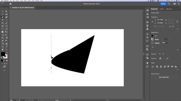Activate the Zoom tool
The height and width of the screenshot is (101, 181).
coord(6,50)
